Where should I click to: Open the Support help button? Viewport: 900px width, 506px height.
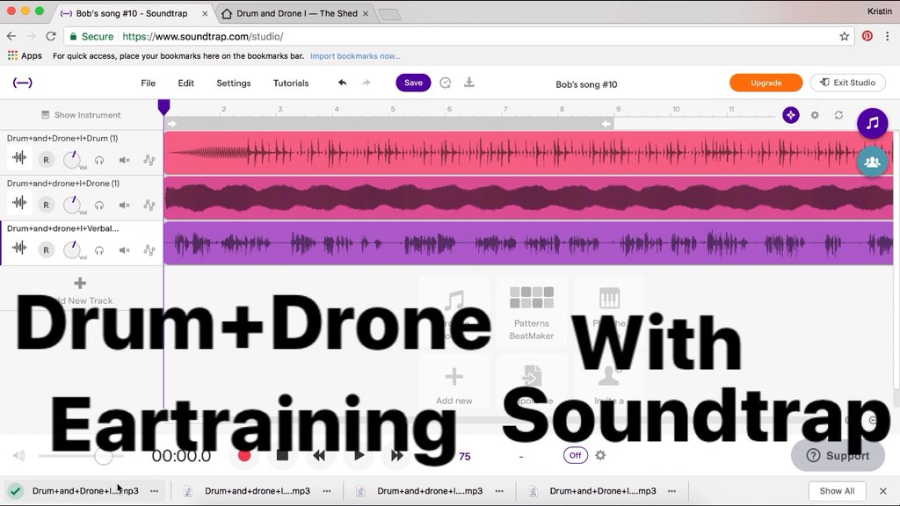(838, 456)
